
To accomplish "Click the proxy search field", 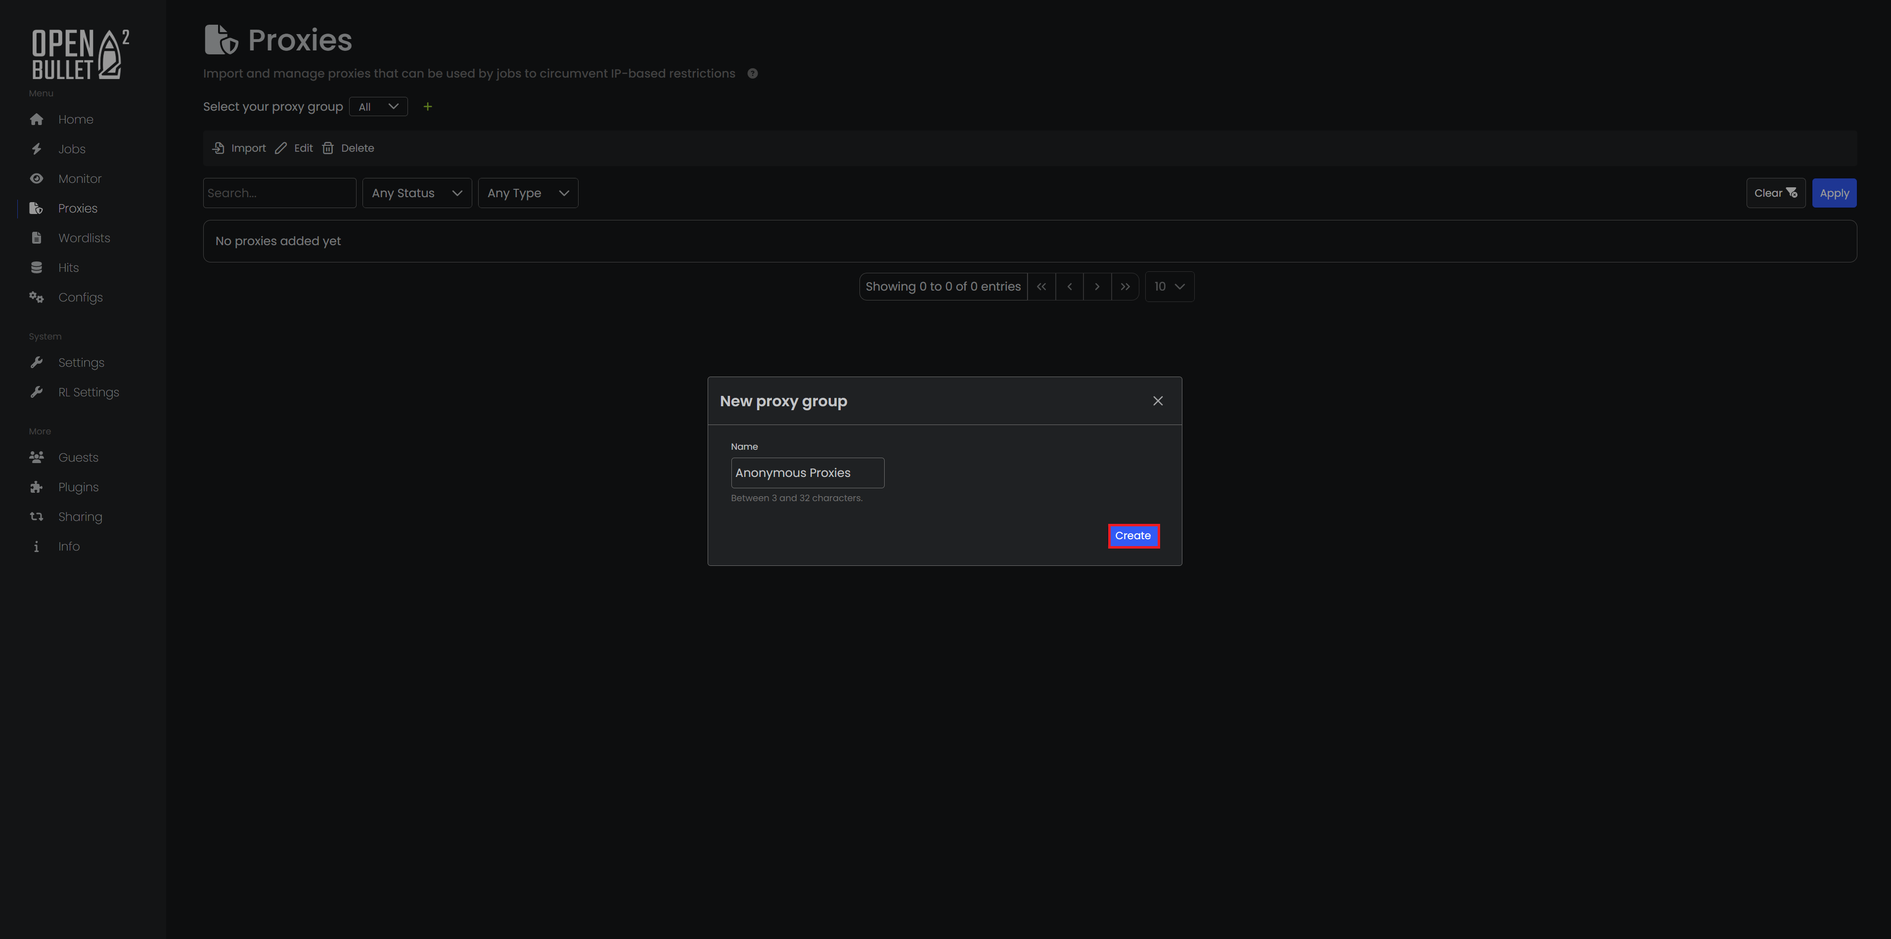I will click(x=279, y=192).
